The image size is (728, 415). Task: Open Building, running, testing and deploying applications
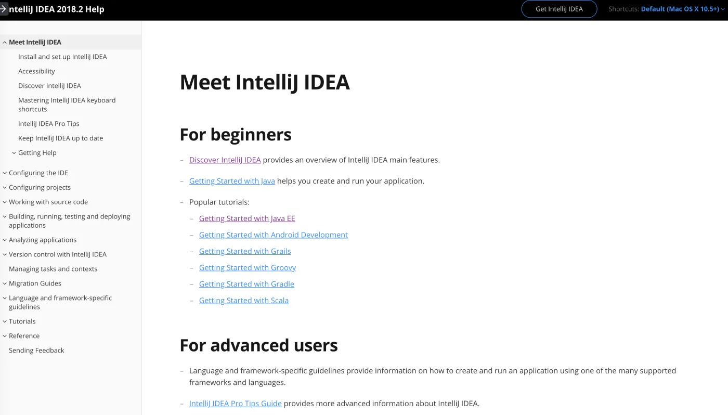tap(70, 221)
